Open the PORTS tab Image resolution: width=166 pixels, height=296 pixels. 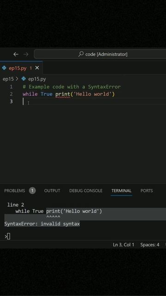coord(147,191)
